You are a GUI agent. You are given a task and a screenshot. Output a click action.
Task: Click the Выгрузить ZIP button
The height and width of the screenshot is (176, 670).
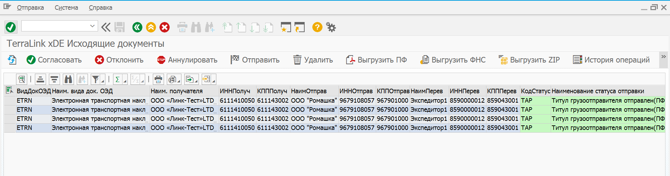point(529,60)
